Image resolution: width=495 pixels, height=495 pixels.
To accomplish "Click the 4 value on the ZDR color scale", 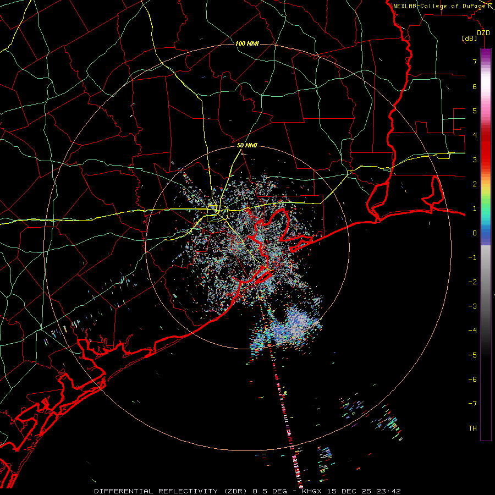I will coord(475,135).
